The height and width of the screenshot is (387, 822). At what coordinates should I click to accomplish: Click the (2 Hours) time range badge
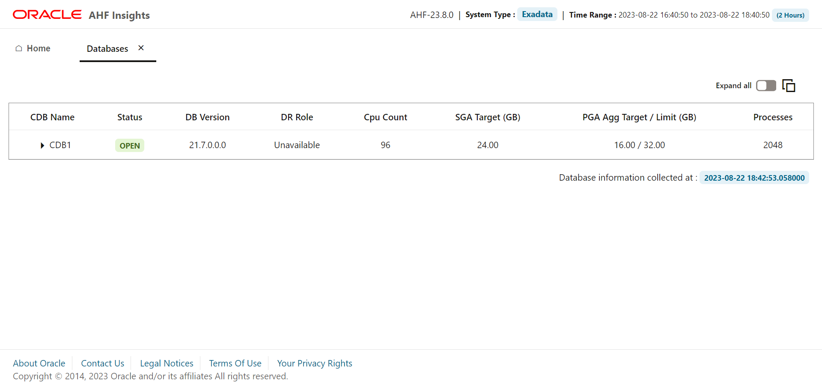pyautogui.click(x=790, y=15)
